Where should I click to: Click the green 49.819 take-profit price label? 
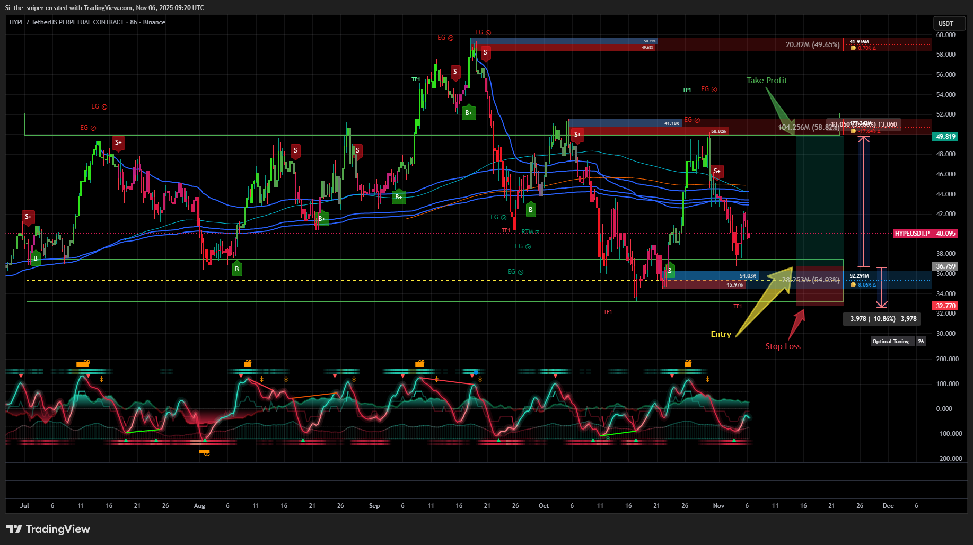pos(945,137)
